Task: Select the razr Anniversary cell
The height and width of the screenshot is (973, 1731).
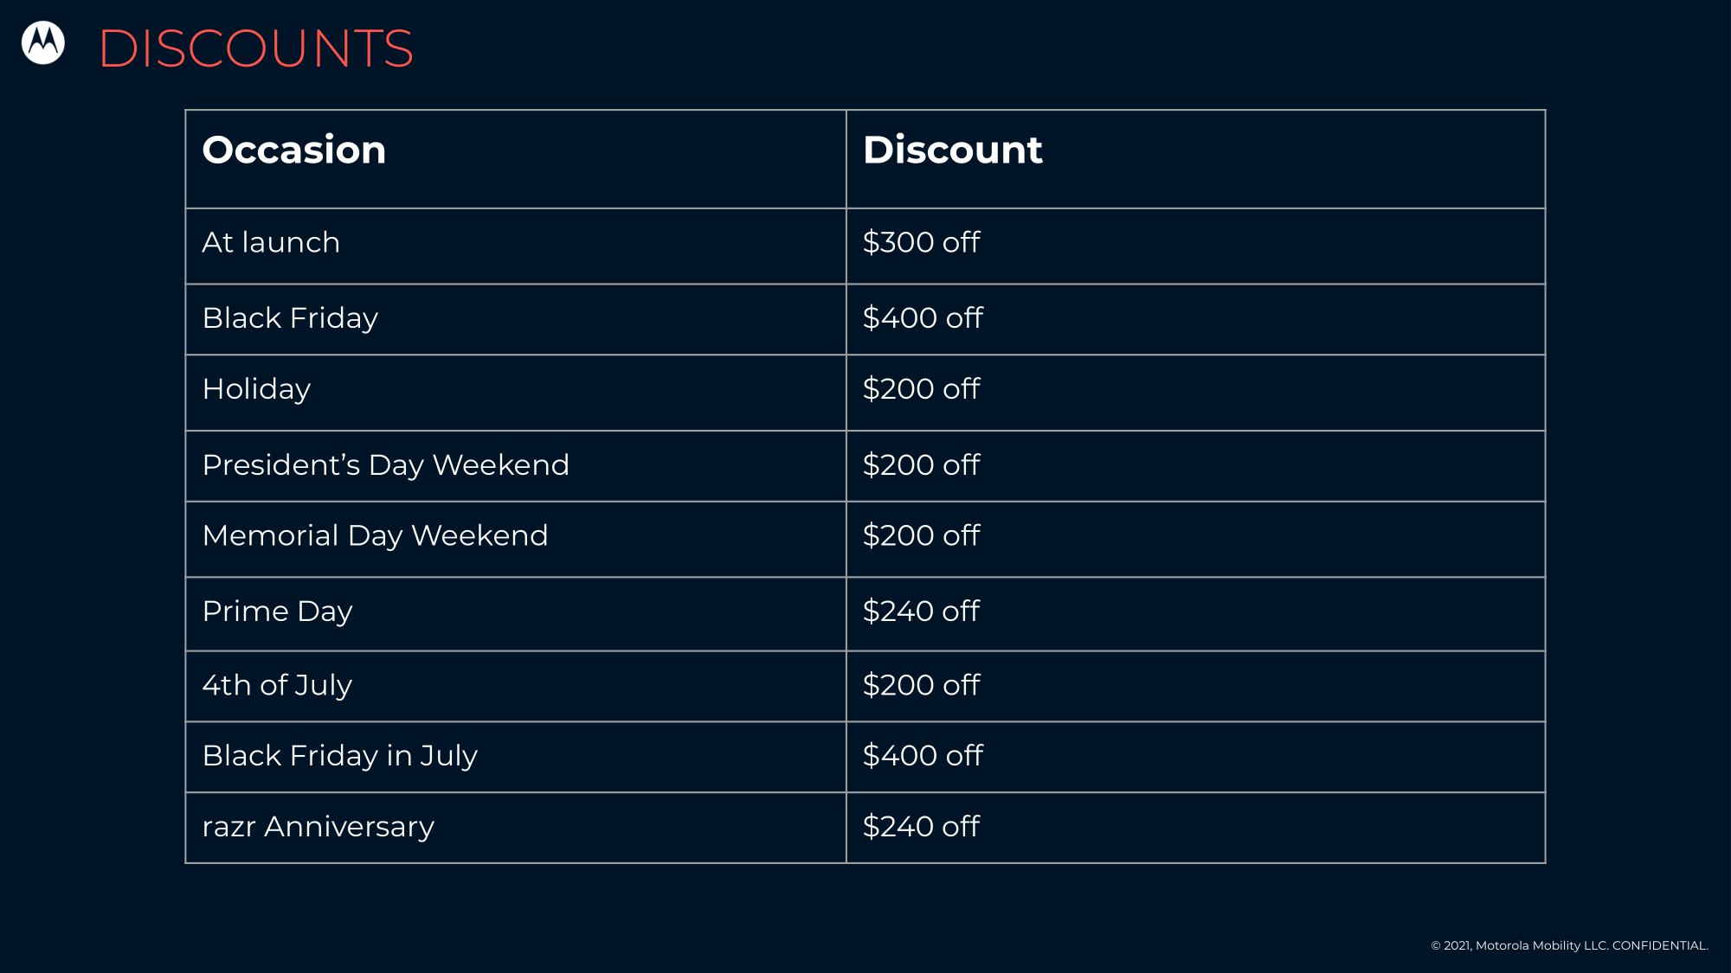Action: (516, 829)
